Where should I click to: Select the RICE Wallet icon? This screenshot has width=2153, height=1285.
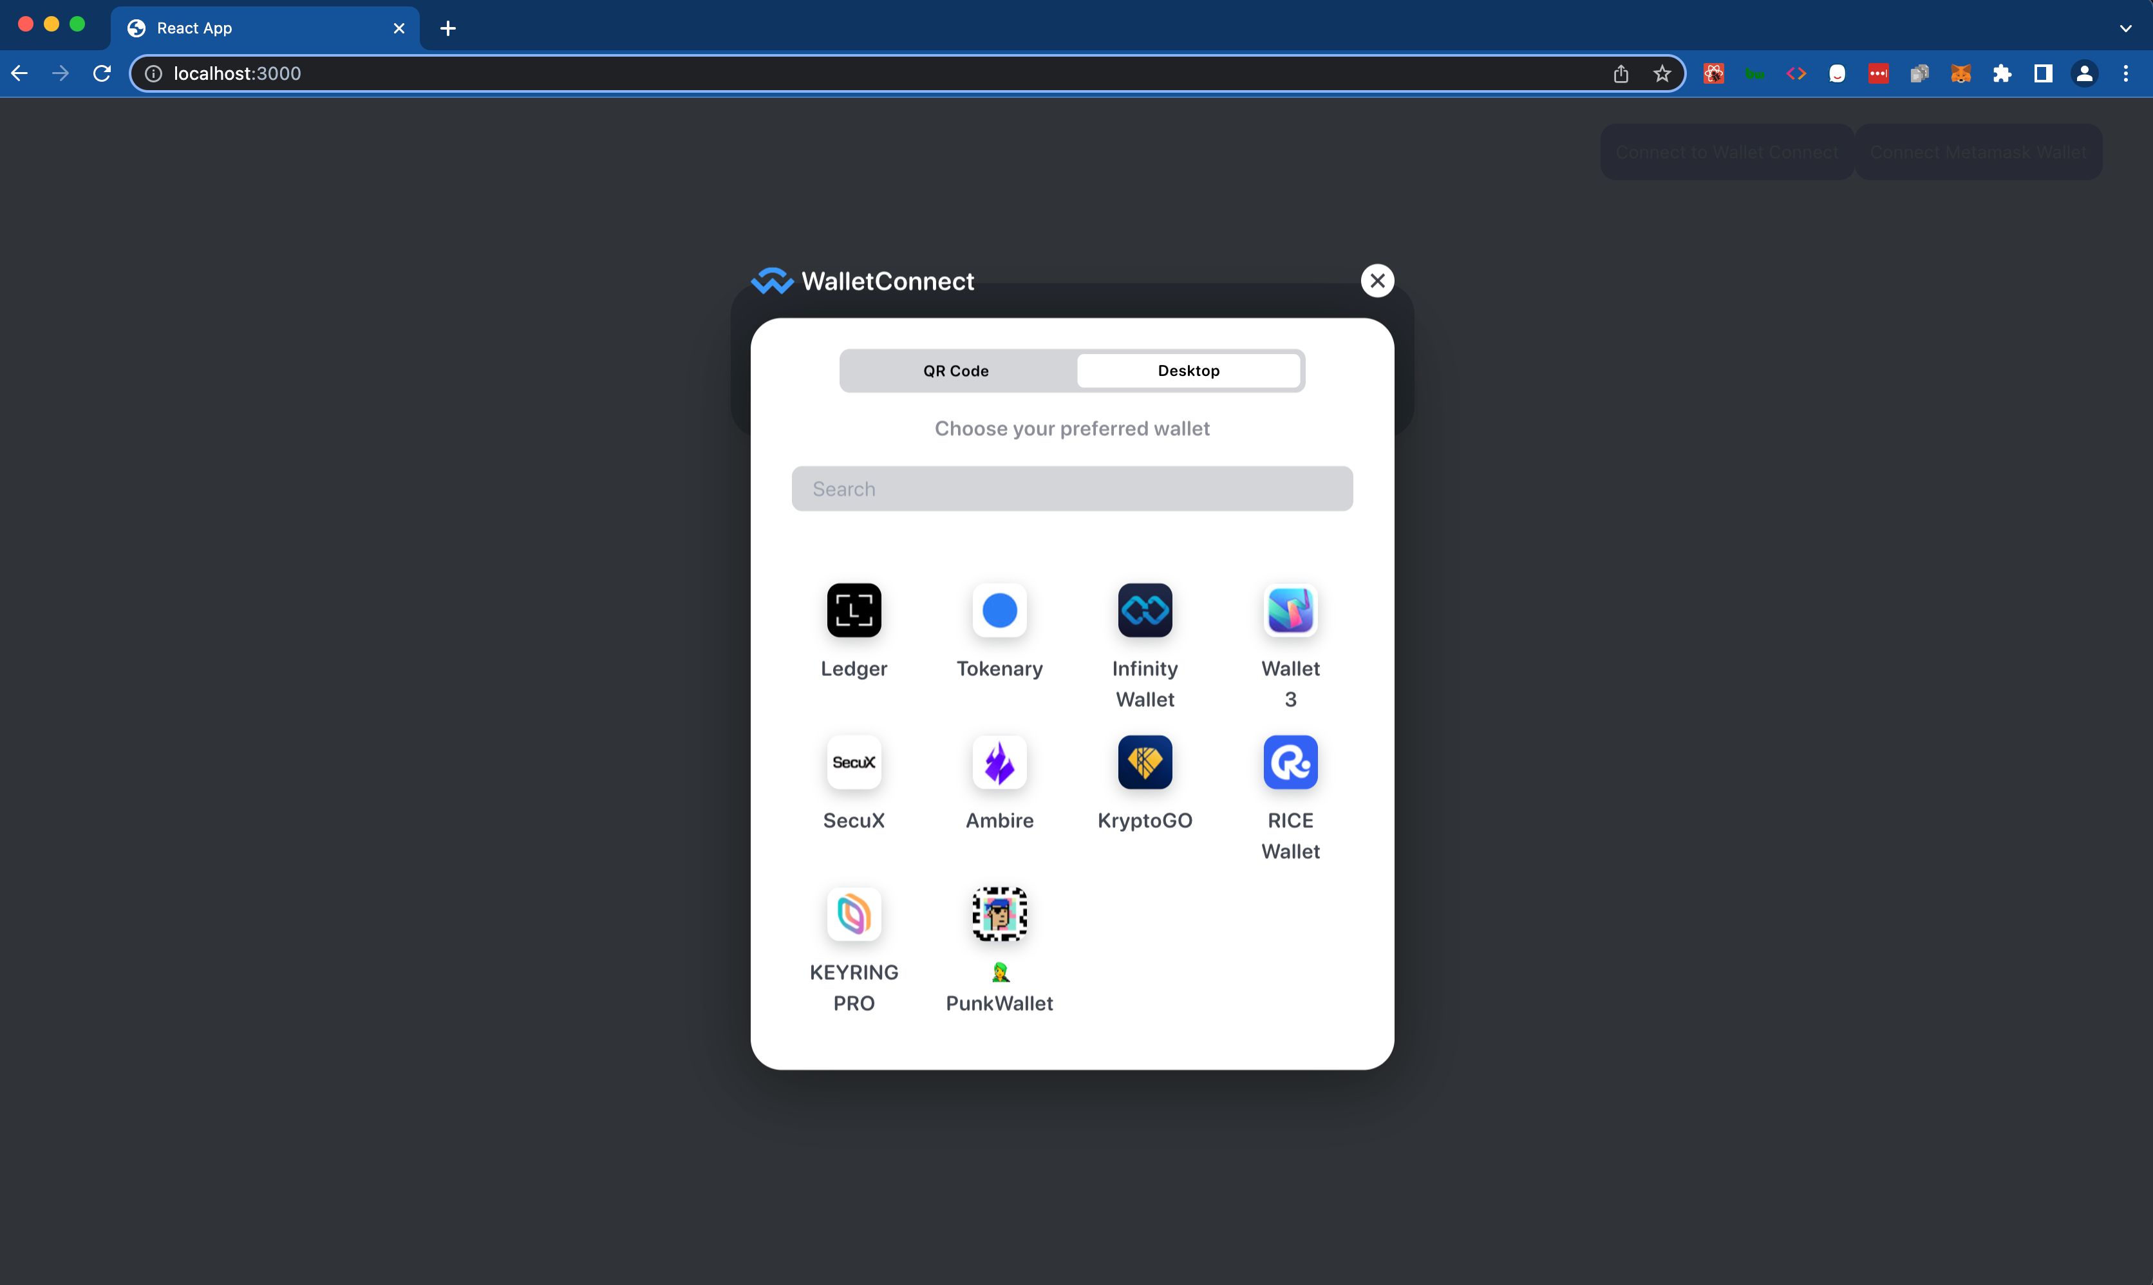pyautogui.click(x=1289, y=760)
